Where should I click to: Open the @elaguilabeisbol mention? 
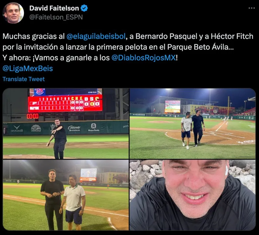coord(96,36)
